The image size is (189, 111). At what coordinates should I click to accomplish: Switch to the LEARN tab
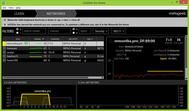click(19, 14)
